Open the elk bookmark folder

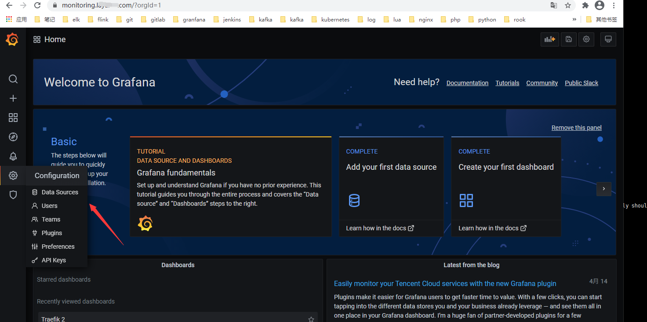pyautogui.click(x=72, y=19)
